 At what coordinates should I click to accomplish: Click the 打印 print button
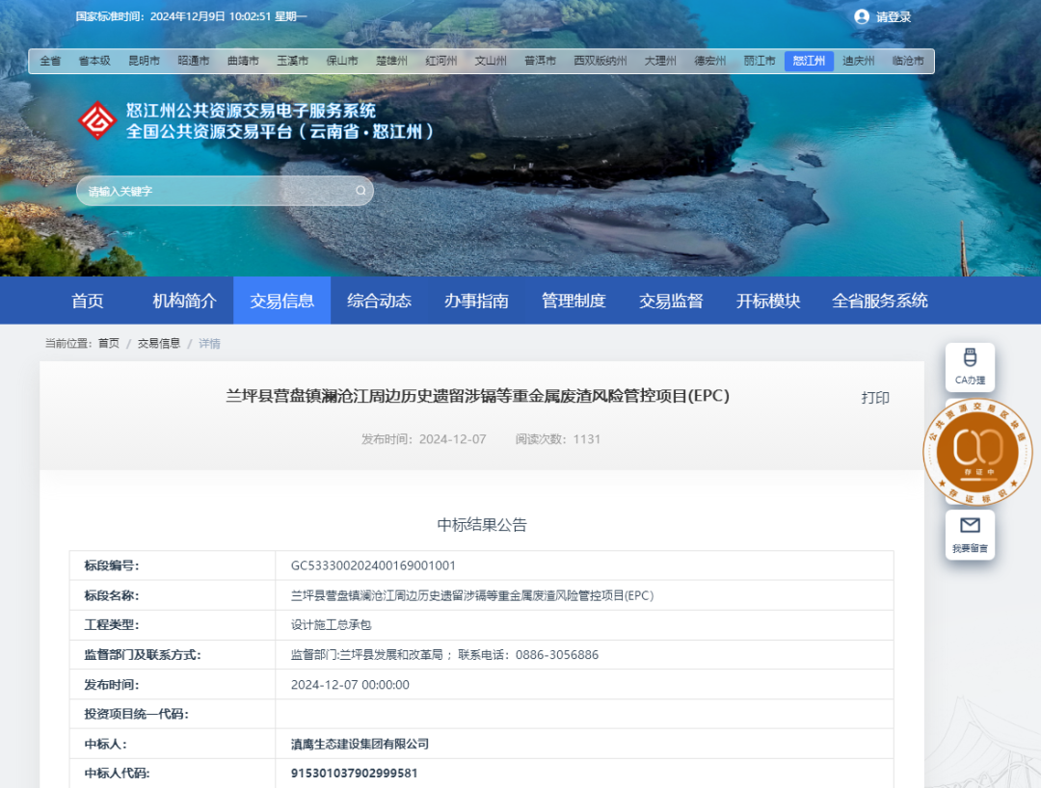[x=874, y=397]
